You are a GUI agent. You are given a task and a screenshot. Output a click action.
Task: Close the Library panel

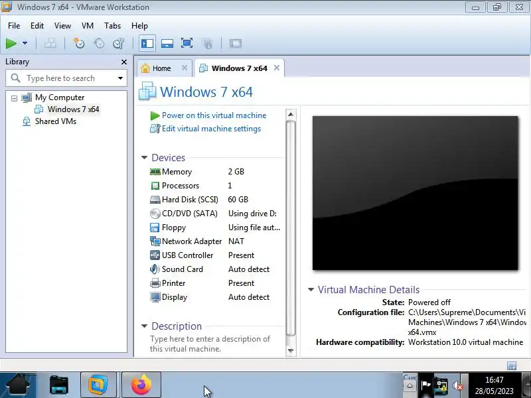click(124, 62)
